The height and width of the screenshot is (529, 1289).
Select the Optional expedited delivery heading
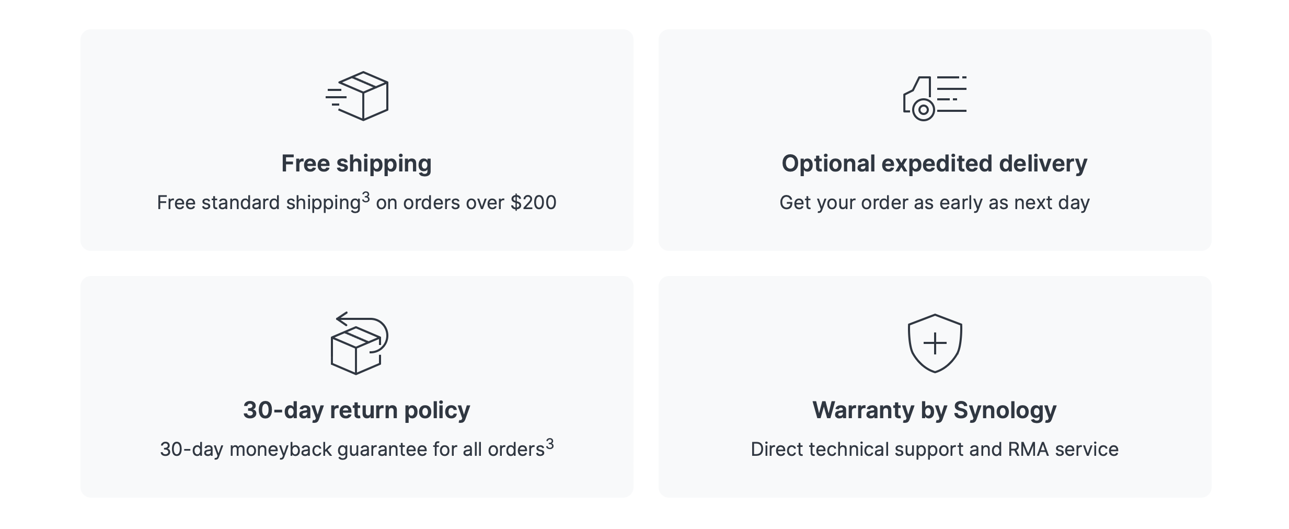point(935,163)
